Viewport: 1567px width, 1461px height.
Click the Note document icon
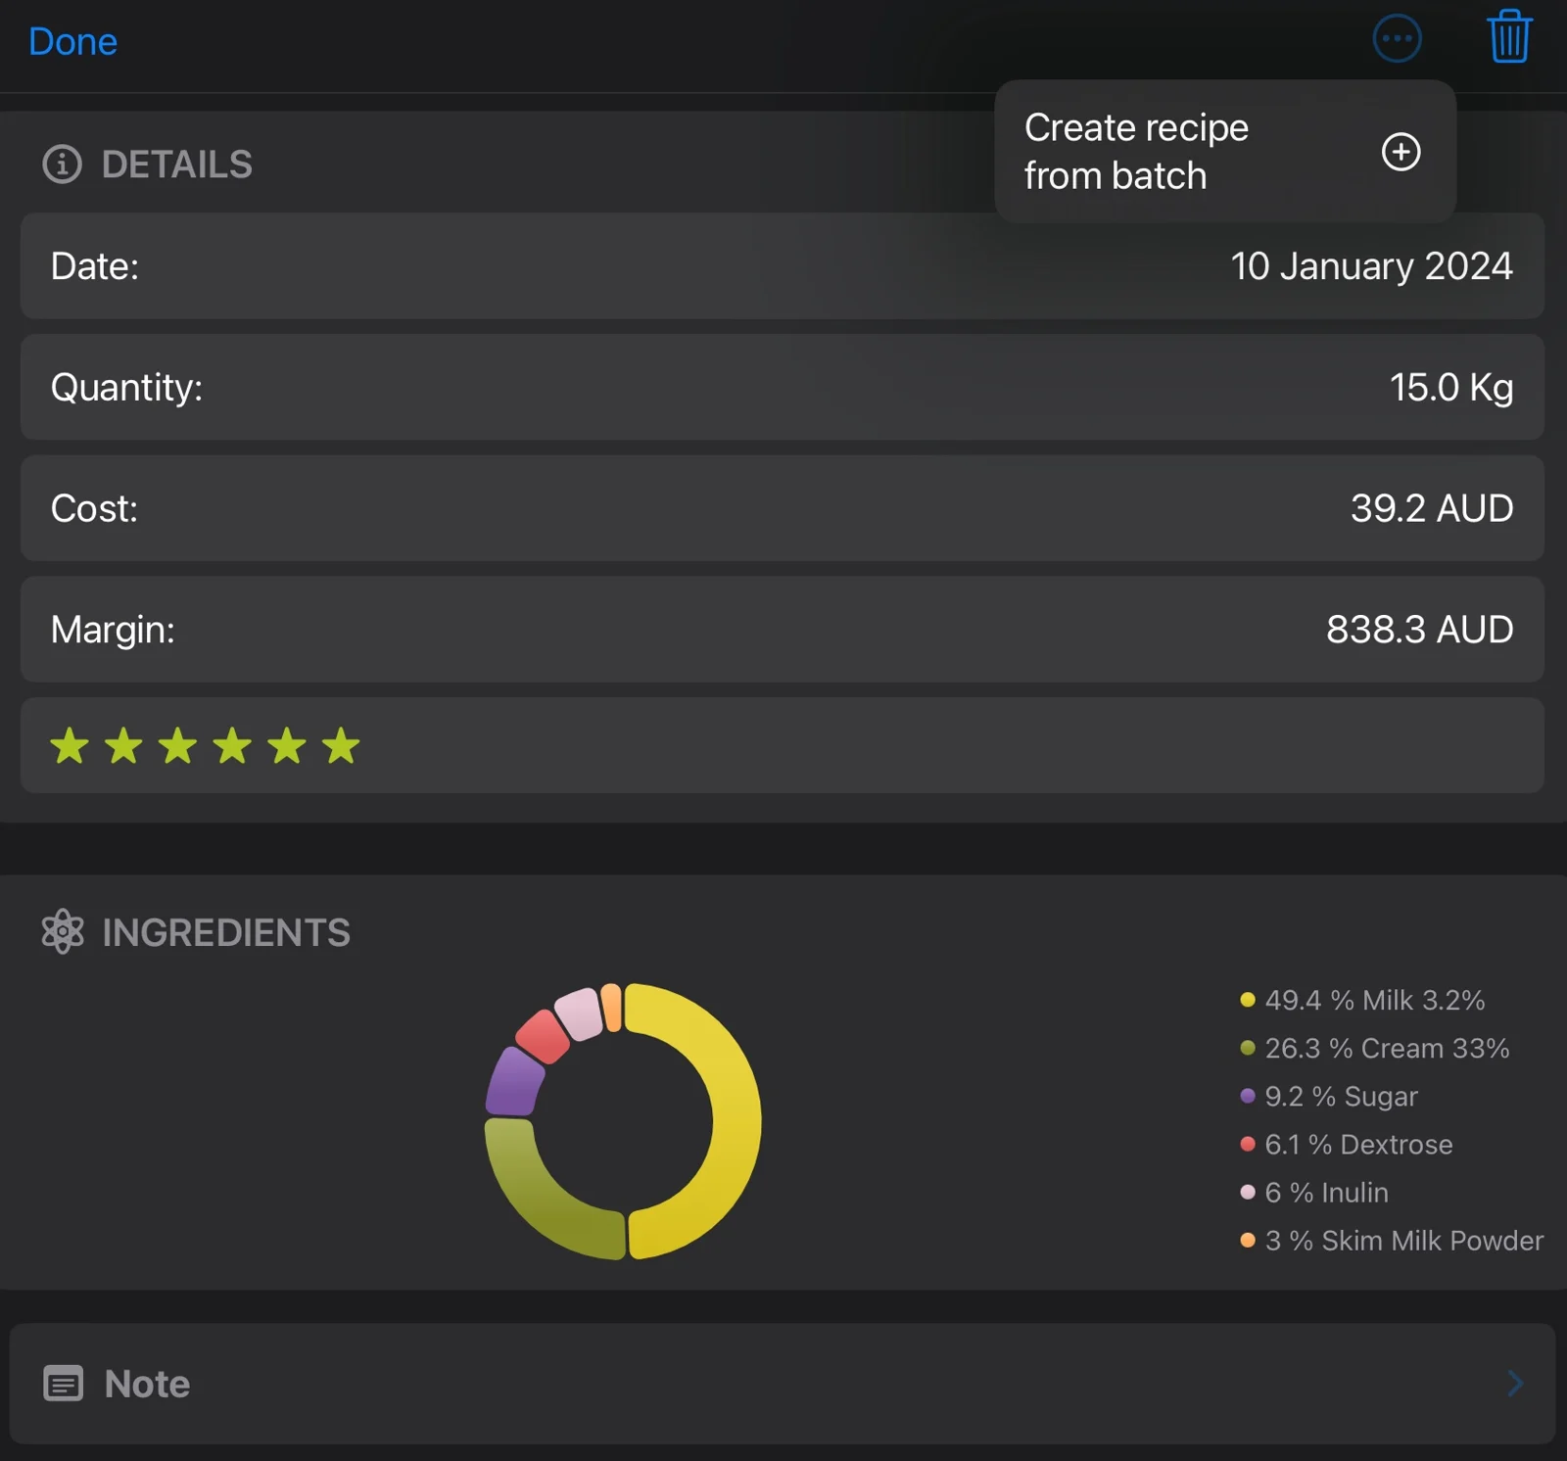point(64,1384)
